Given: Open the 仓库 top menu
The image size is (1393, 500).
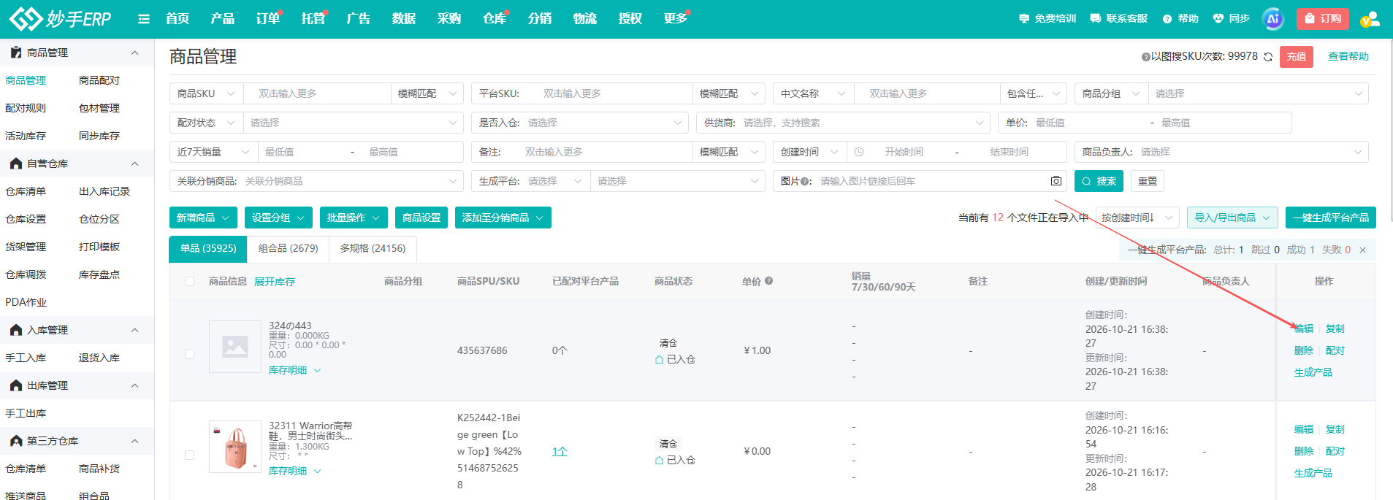Looking at the screenshot, I should 495,19.
